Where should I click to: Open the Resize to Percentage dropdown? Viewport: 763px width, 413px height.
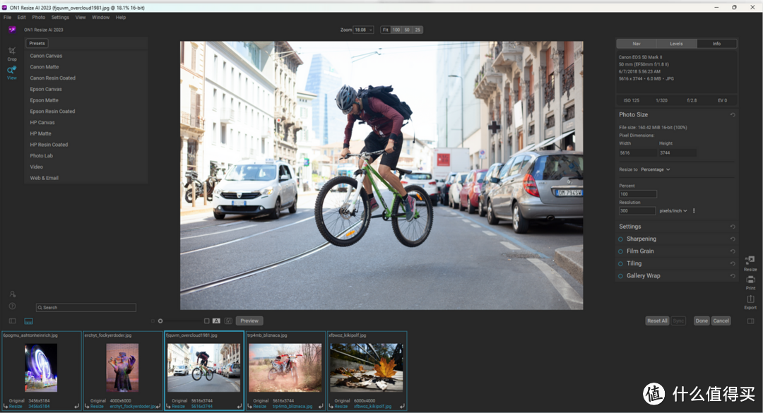click(656, 169)
